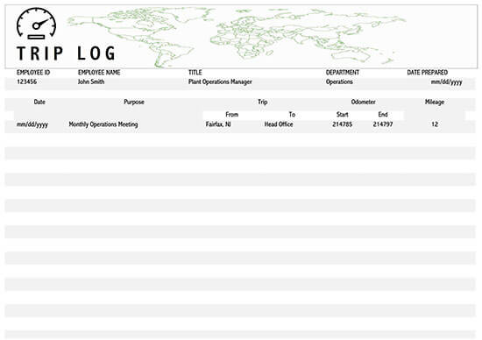Select the name John Smith
482x340 pixels.
(x=91, y=81)
